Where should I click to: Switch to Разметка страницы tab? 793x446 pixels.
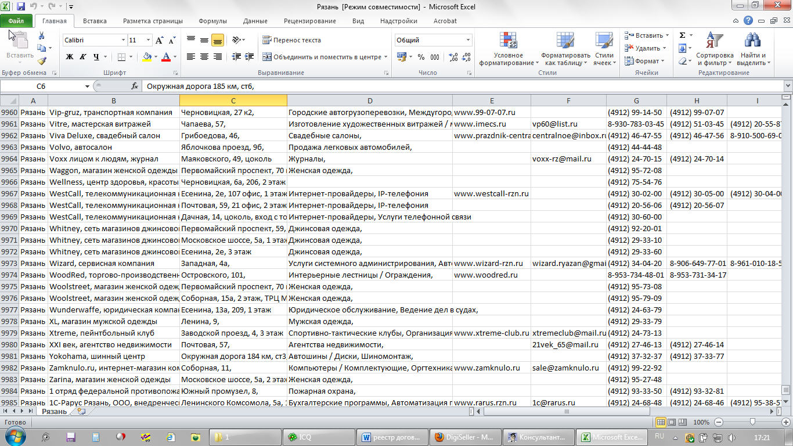click(153, 21)
